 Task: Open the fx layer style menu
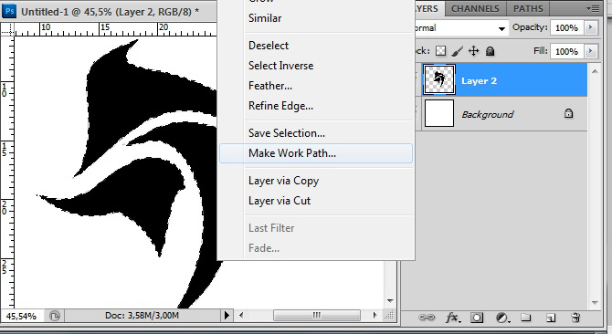coord(453,318)
